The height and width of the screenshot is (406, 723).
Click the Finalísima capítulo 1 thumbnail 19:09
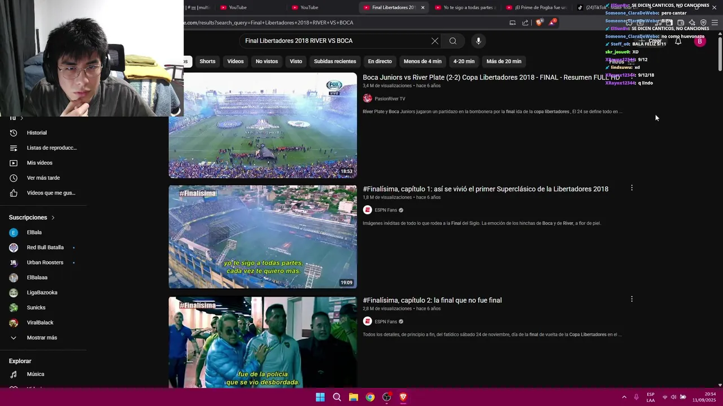[x=263, y=237]
